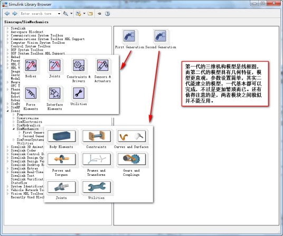Select Stateflow in the library tree

(x=19, y=183)
